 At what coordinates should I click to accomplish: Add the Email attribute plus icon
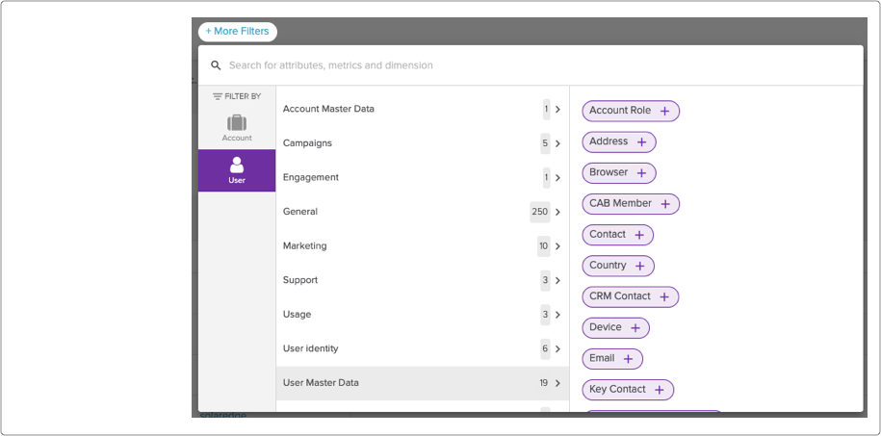click(628, 358)
